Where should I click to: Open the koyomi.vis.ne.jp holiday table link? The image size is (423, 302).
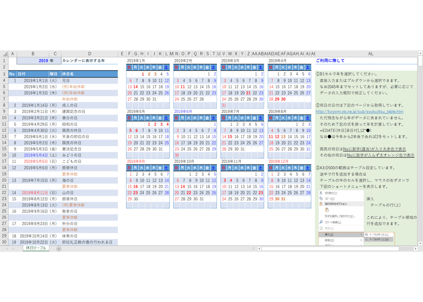tap(360, 112)
